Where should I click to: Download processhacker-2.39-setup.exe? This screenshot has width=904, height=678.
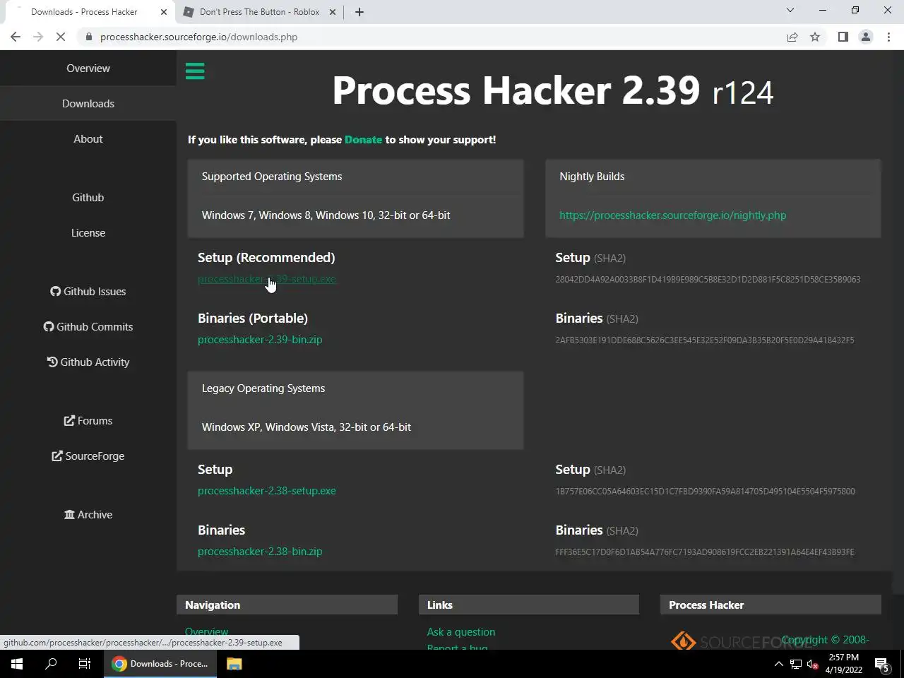(x=267, y=279)
